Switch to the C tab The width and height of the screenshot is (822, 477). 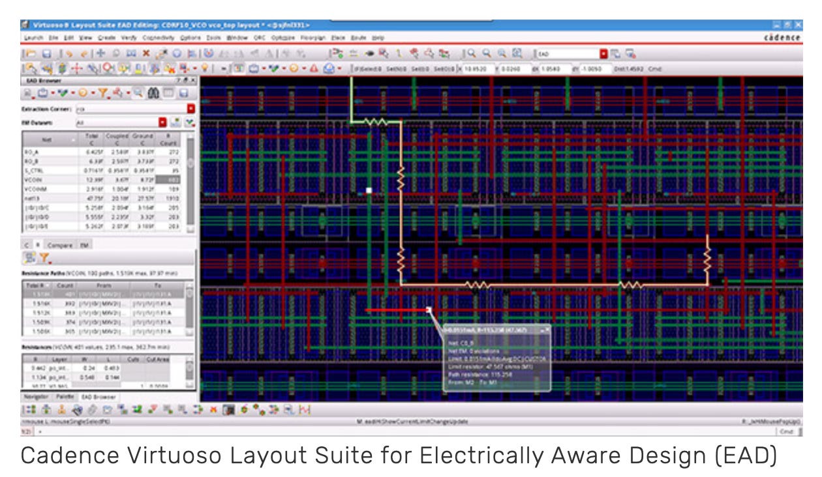(27, 244)
